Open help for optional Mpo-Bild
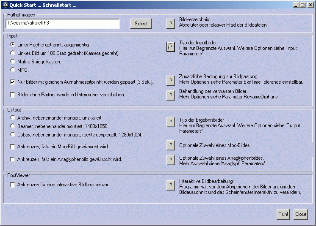The width and height of the screenshot is (316, 226). point(170,145)
